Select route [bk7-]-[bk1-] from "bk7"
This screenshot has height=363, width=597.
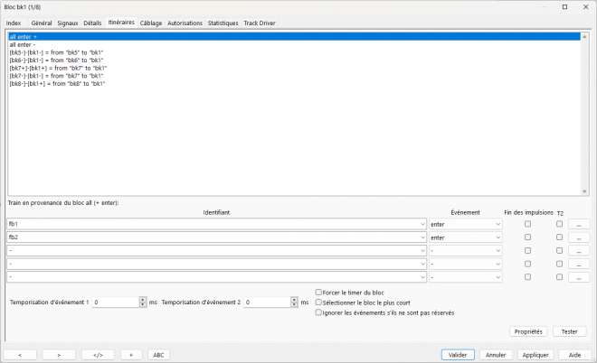pos(294,76)
